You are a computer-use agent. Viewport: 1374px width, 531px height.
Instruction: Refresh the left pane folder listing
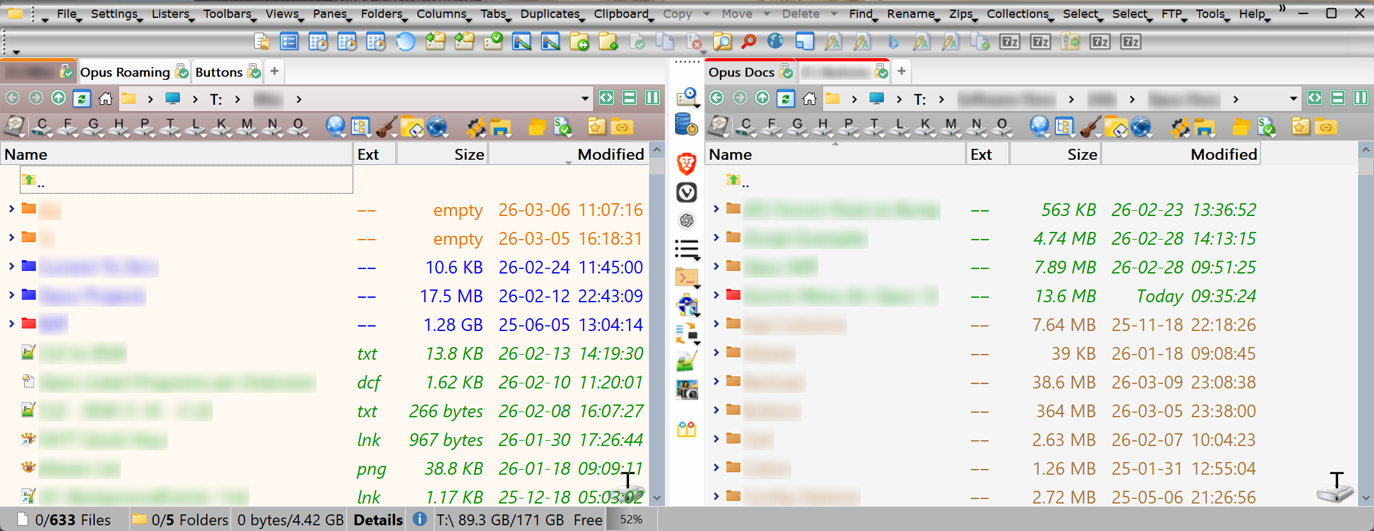pos(81,98)
